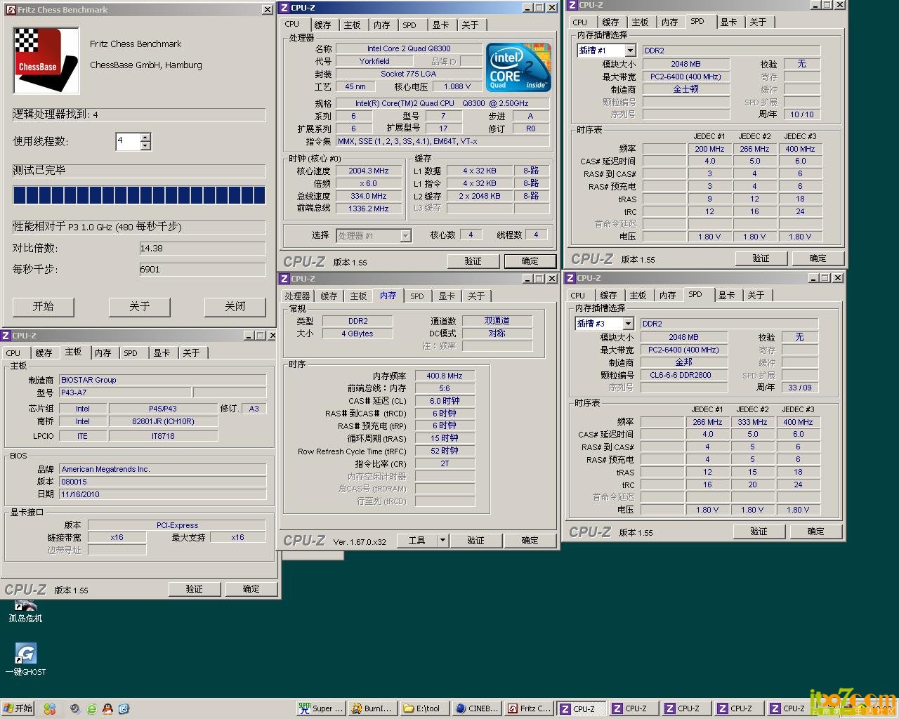Screen dimensions: 899x719
Task: Switch to Fritz Chess taskbar button
Action: pos(529,708)
